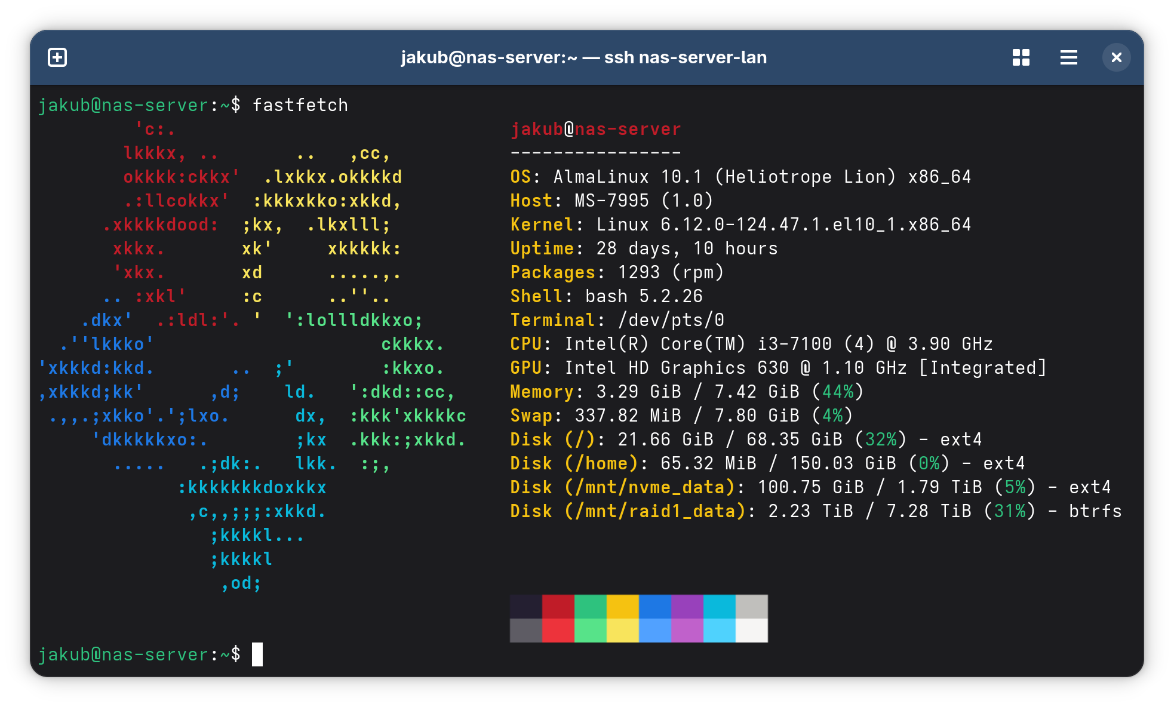Click the purple swatch in top palette row
Image resolution: width=1174 pixels, height=707 pixels.
[x=687, y=607]
